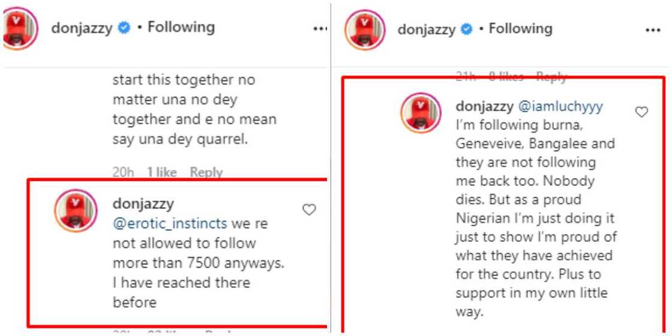
Task: Toggle Following status in the left post header
Action: (181, 28)
